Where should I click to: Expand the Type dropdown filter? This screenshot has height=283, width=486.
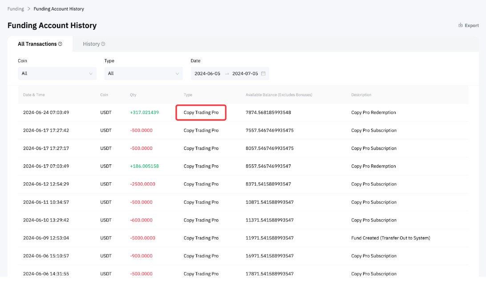143,74
